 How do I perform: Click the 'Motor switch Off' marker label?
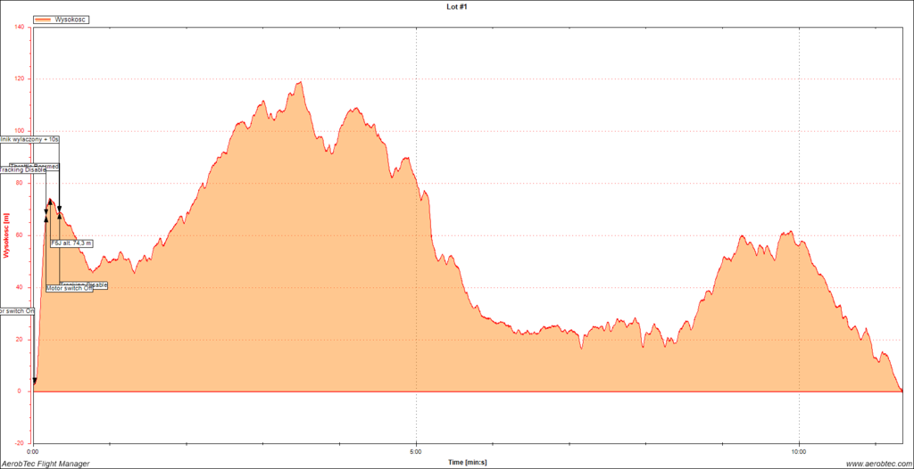69,288
